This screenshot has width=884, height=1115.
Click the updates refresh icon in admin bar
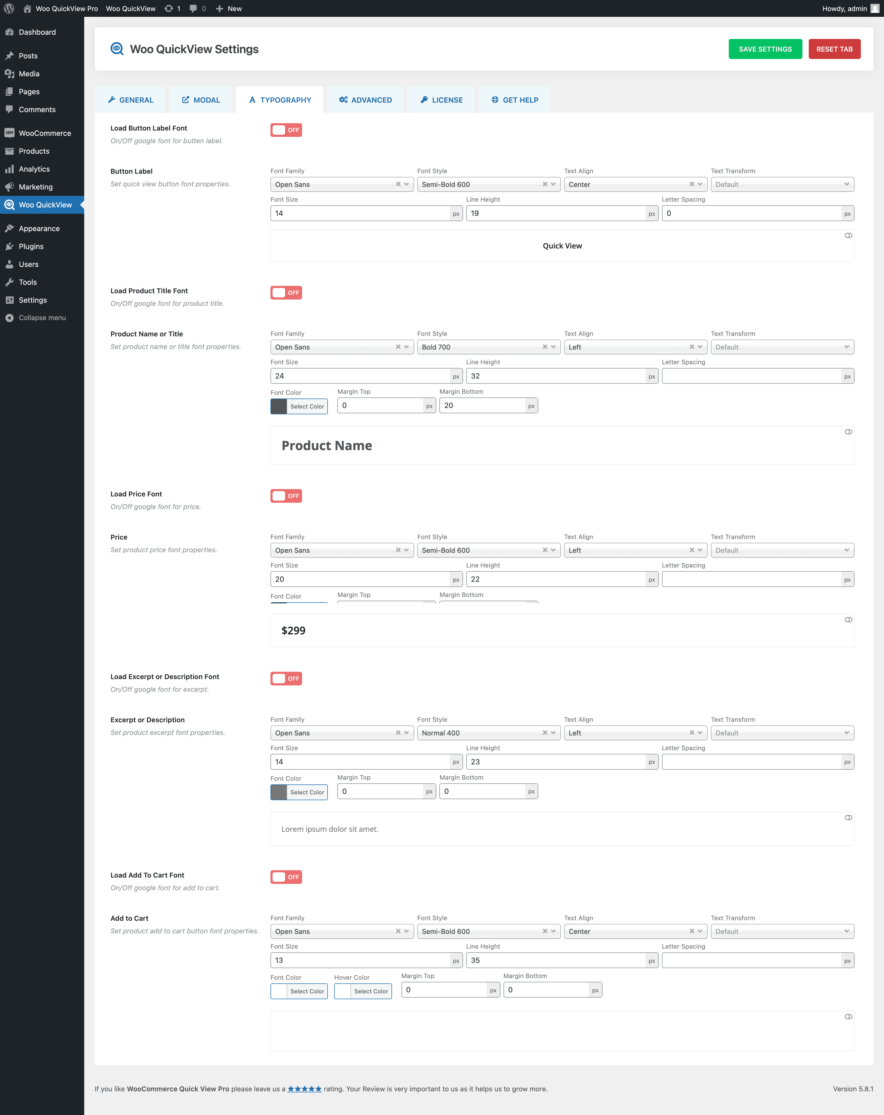click(169, 8)
